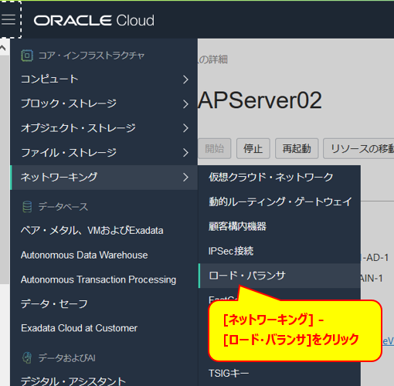394x386 pixels.
Task: Click the データおよびAI section heading
Action: (66, 358)
